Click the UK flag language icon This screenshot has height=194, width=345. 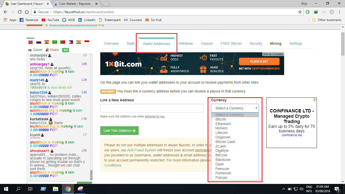(31, 42)
